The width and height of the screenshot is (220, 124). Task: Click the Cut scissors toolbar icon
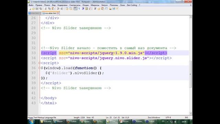tap(46, 9)
